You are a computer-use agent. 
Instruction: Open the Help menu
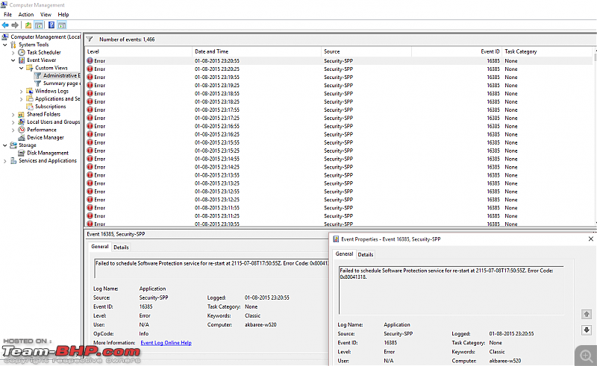tap(63, 14)
